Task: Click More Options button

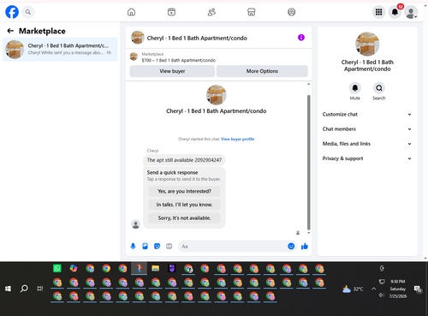Action: point(262,71)
